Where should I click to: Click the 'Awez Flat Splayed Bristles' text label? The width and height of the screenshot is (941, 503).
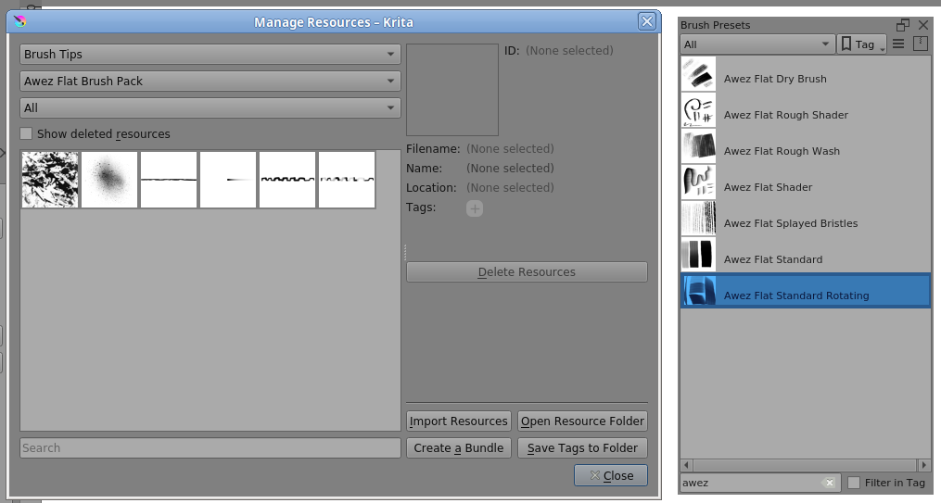tap(791, 223)
